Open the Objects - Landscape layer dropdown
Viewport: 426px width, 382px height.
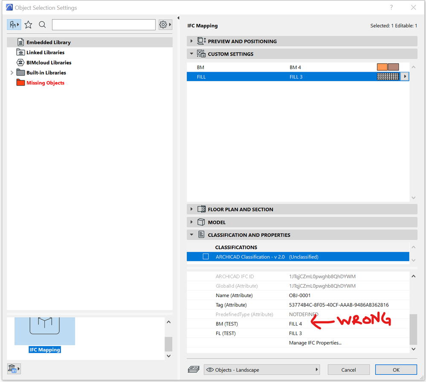point(262,370)
